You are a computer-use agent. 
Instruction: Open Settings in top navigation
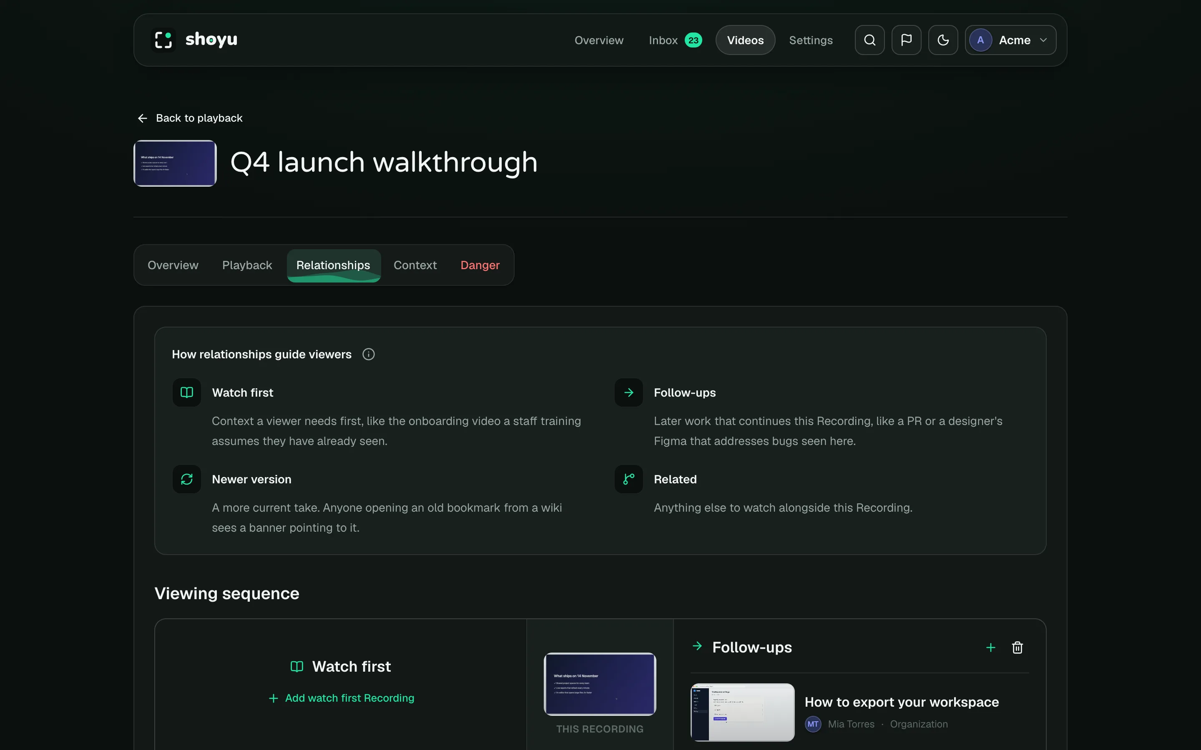click(810, 40)
